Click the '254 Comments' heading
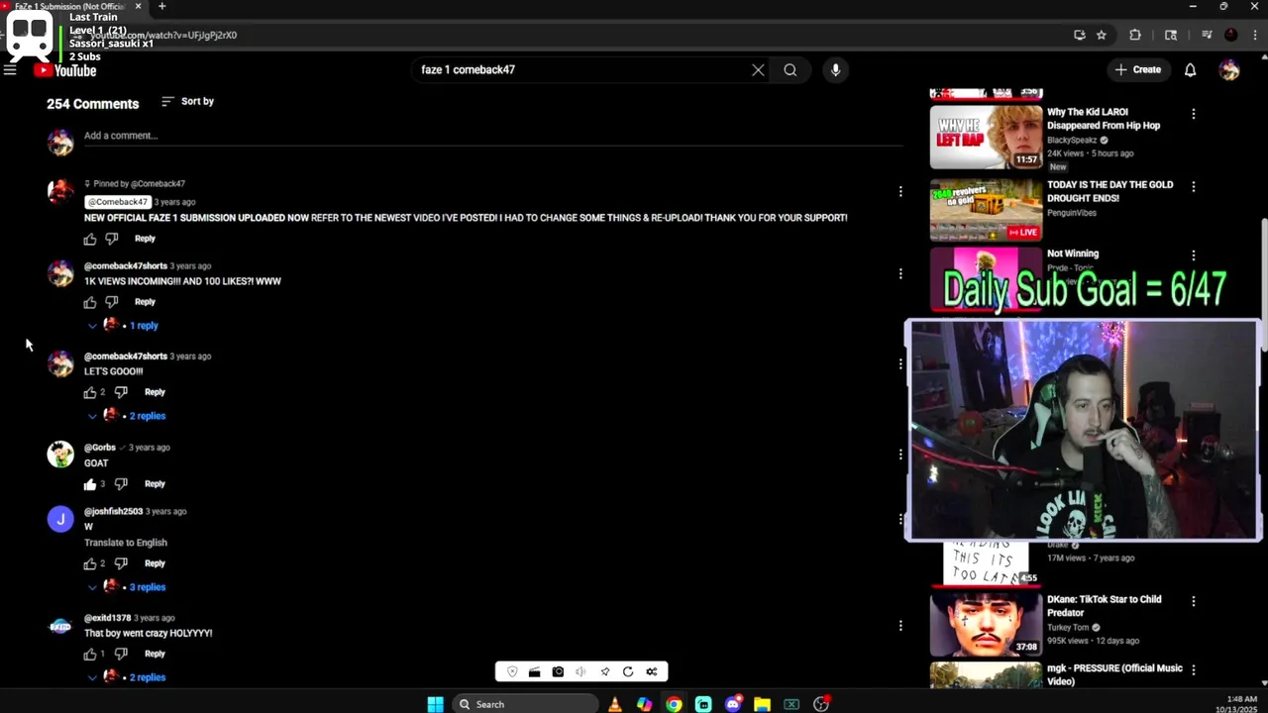 pyautogui.click(x=92, y=104)
